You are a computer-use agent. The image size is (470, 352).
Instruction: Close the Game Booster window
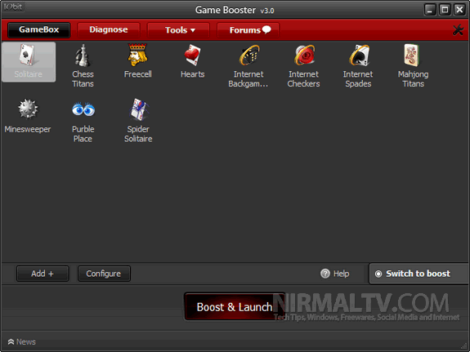459,10
